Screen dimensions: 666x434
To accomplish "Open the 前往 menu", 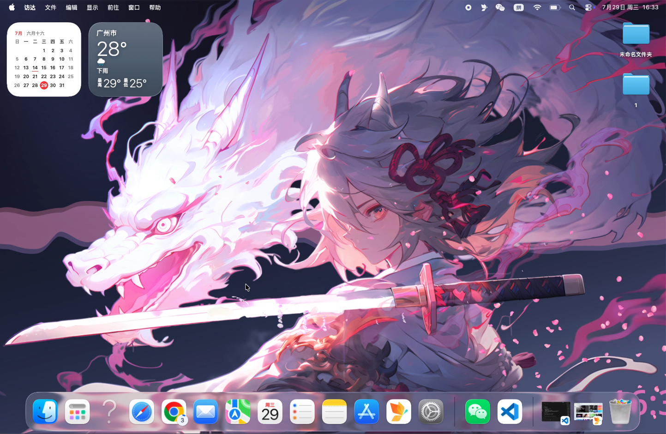I will [113, 7].
